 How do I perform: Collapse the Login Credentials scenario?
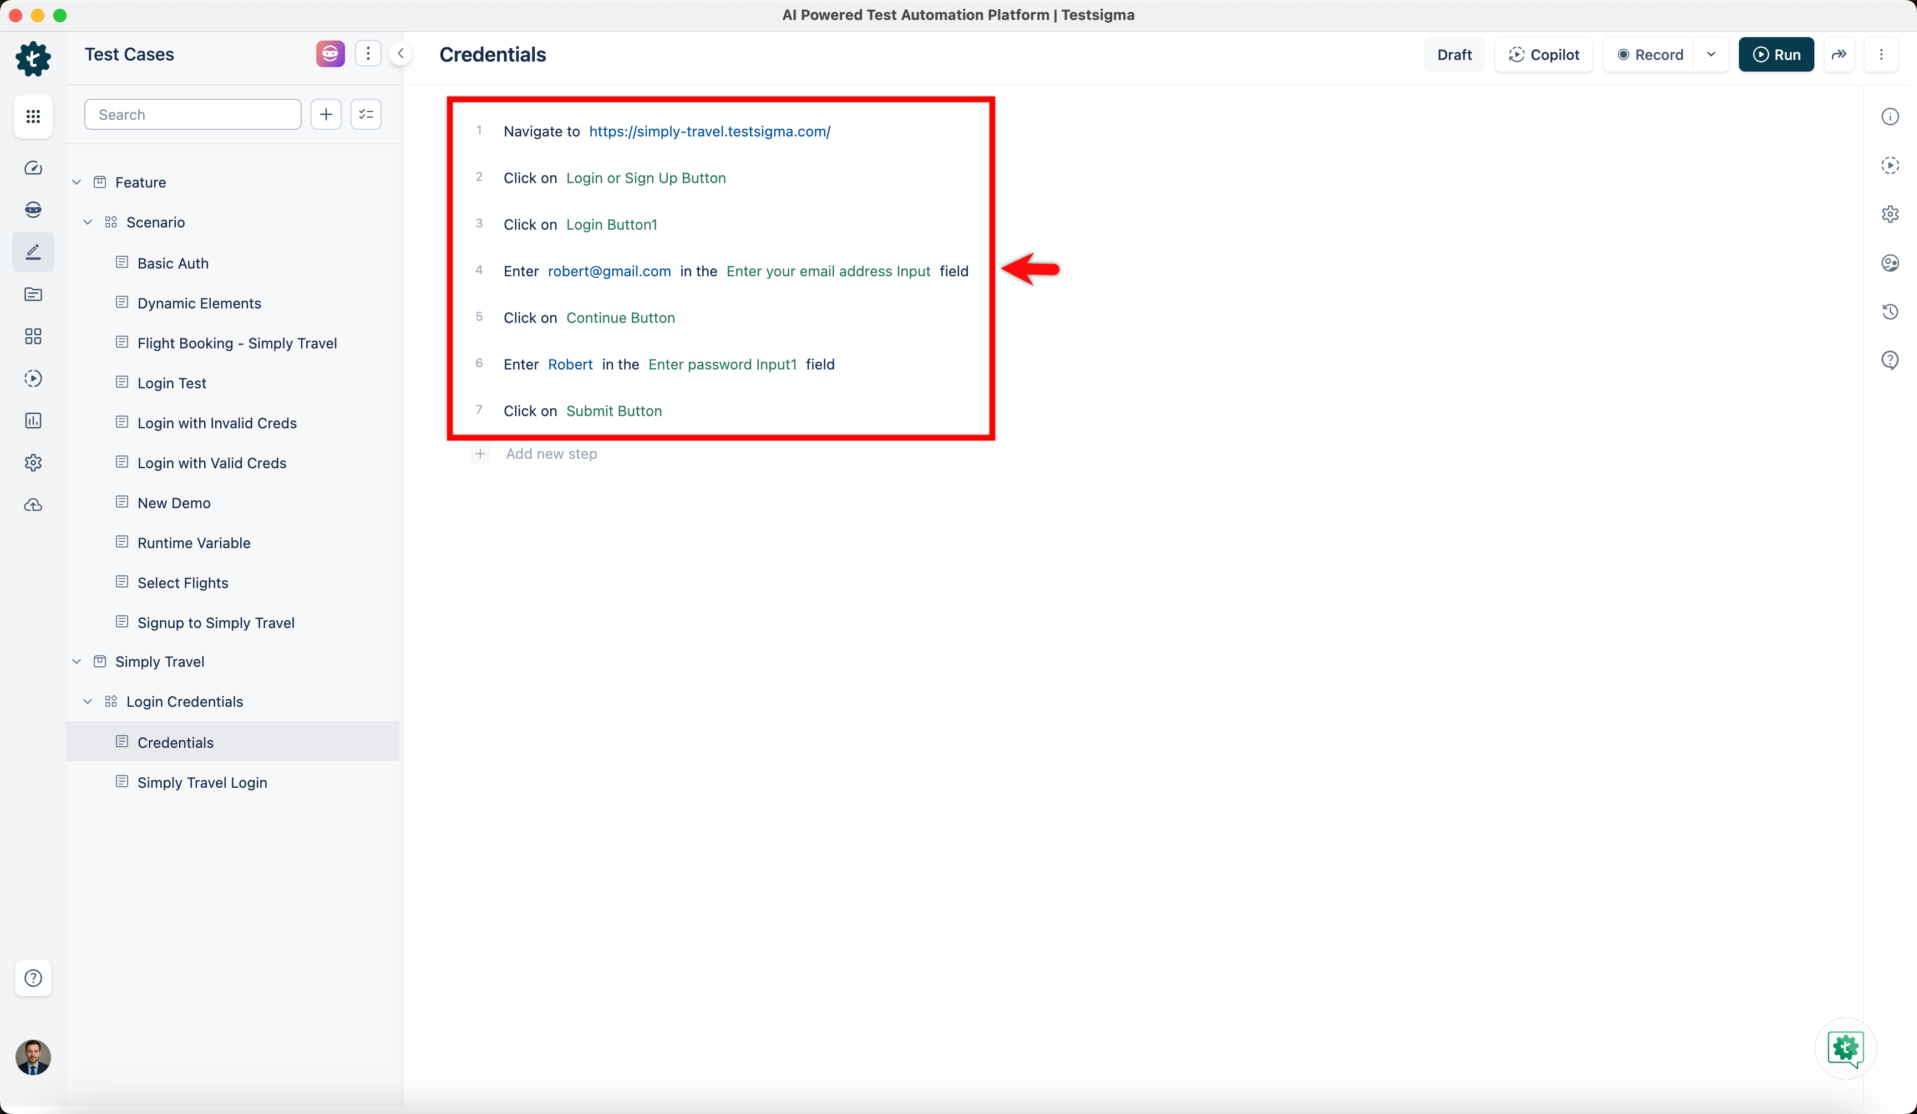(88, 702)
